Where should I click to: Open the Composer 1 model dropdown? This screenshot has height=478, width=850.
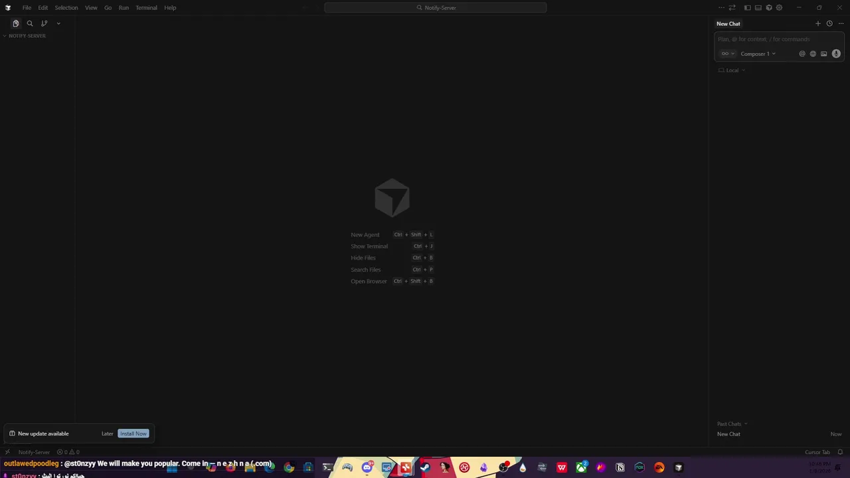(758, 54)
